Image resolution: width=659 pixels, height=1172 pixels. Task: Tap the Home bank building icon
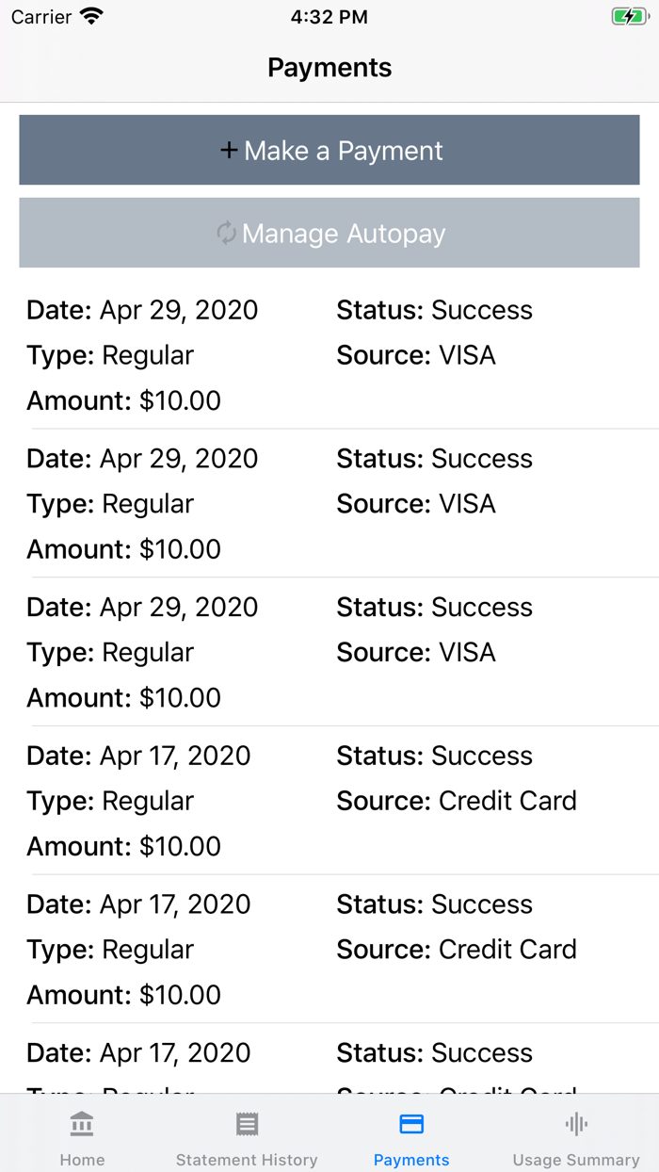point(82,1124)
